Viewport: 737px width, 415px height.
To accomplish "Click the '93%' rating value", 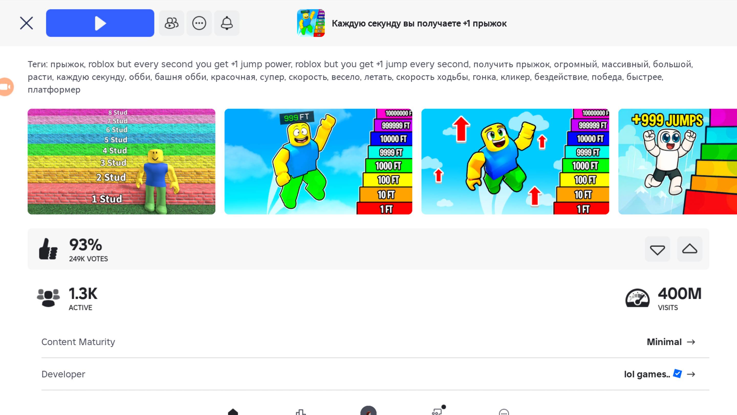I will [85, 245].
